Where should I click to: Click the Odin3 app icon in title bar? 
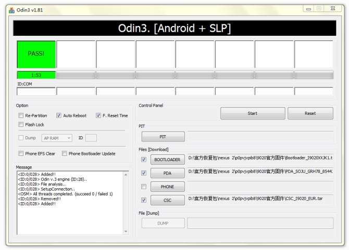[11, 10]
